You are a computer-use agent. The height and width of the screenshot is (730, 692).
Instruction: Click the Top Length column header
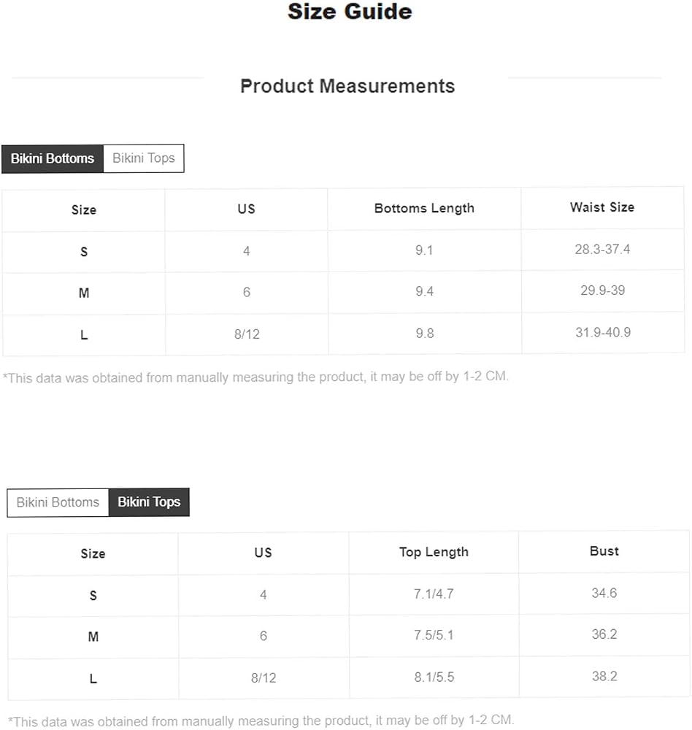[434, 552]
